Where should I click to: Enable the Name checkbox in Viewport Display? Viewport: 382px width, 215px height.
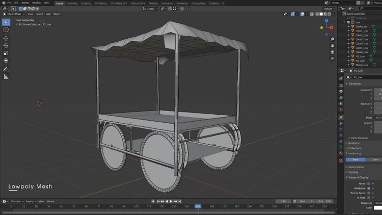369,183
